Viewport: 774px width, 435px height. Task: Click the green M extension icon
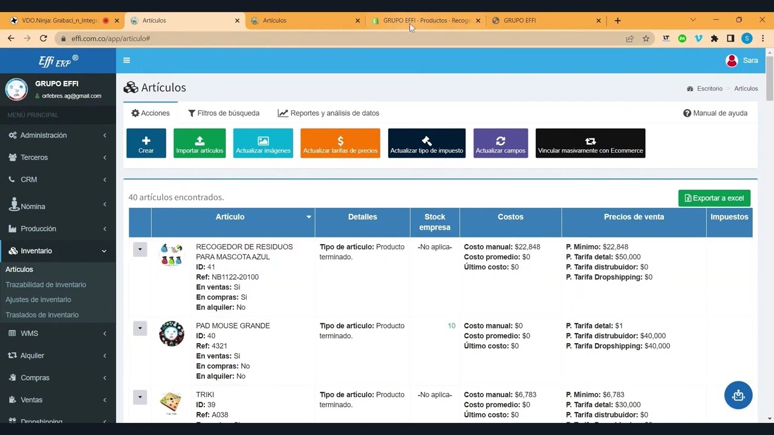coord(682,38)
